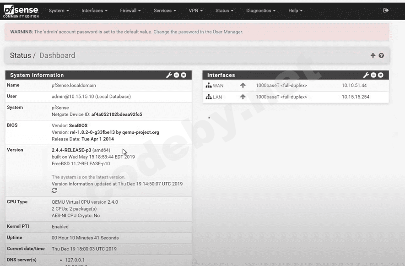The width and height of the screenshot is (405, 266).
Task: Configure System Information widget via wrench icon
Action: 169,75
